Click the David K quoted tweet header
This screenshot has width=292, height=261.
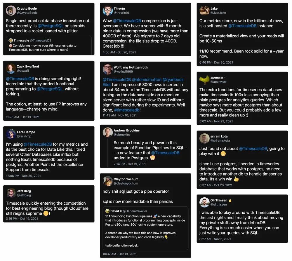coord(126,211)
